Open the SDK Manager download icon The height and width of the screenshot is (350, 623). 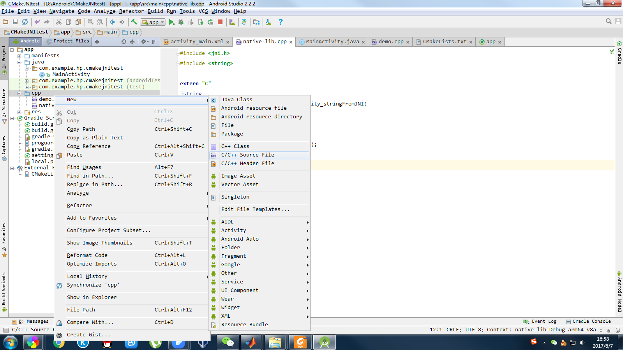coord(268,22)
